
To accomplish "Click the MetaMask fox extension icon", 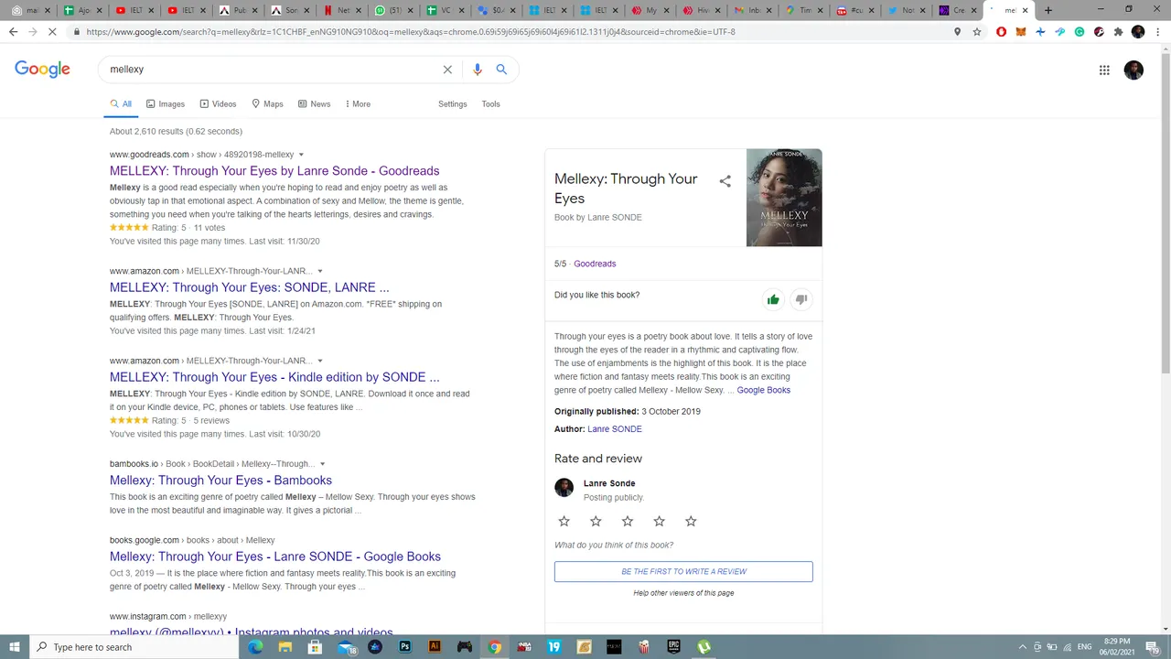I will click(1021, 31).
